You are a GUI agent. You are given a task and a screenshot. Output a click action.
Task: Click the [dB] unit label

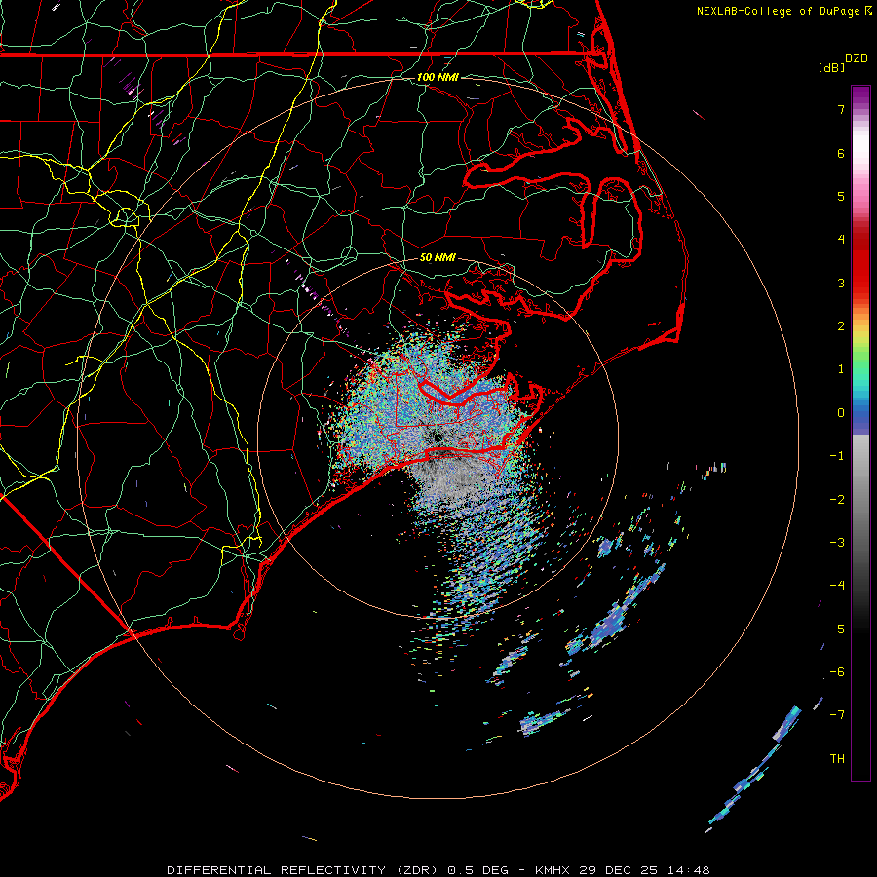click(x=832, y=68)
